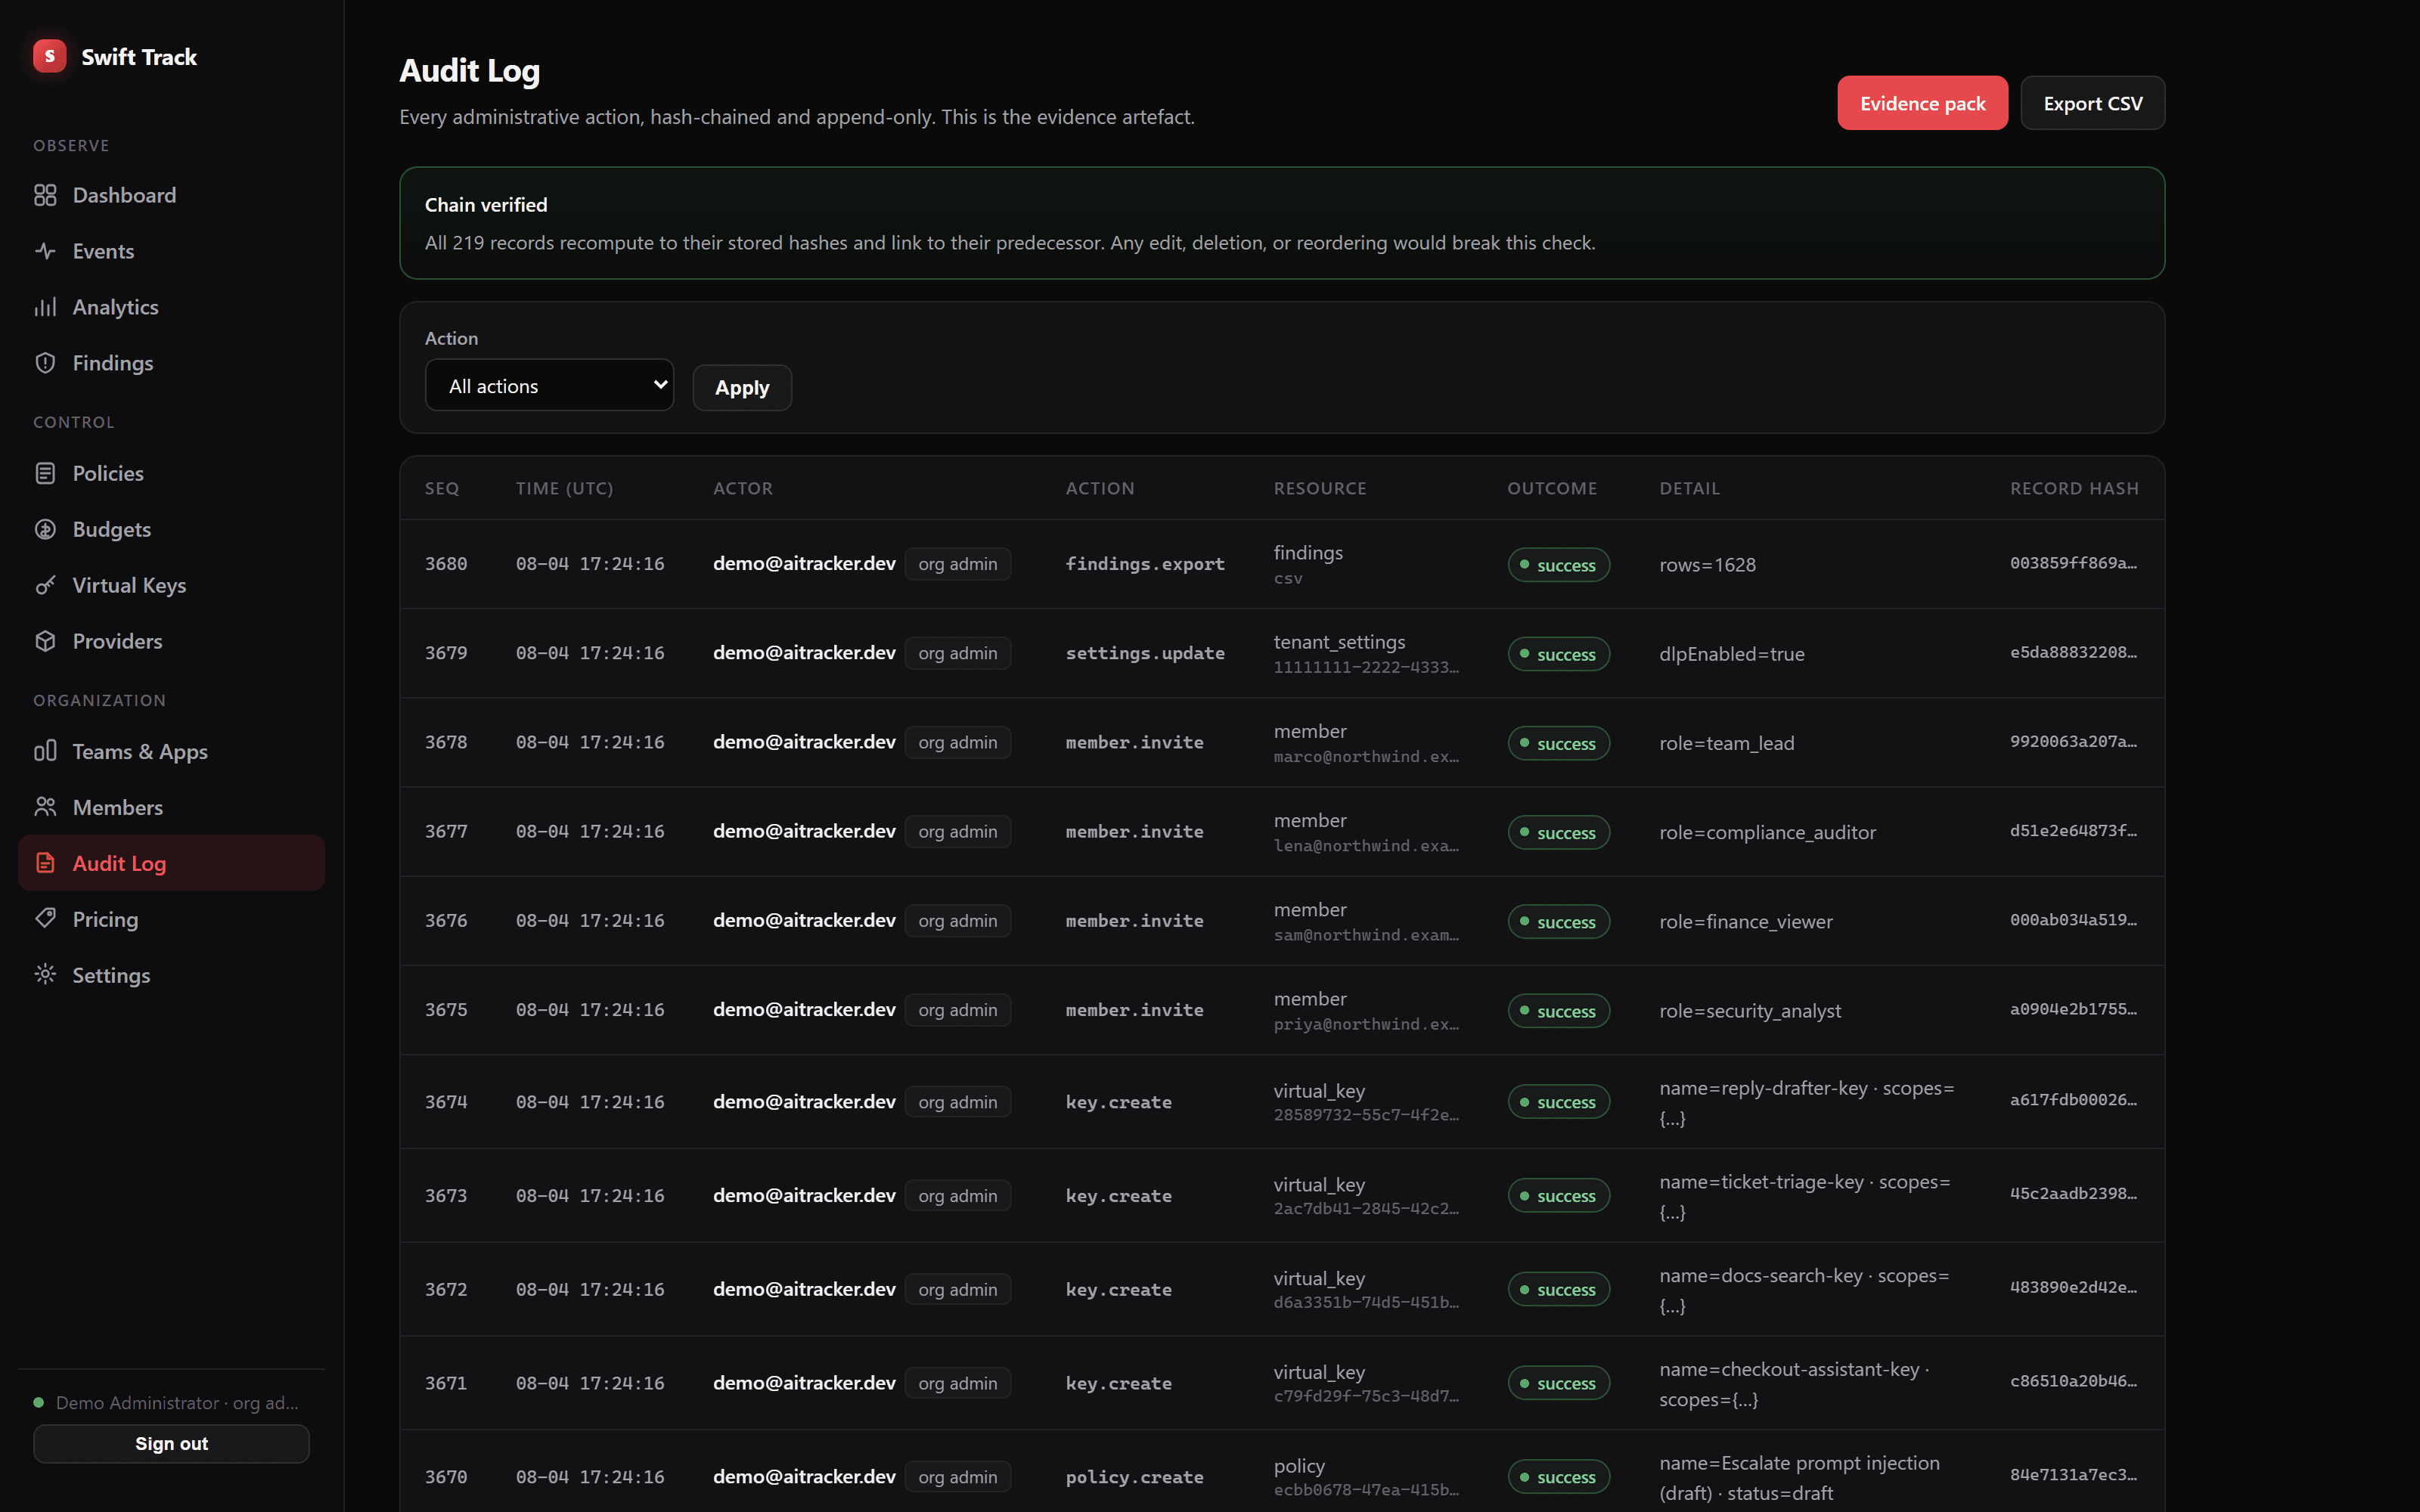
Task: Click the Providers cube icon
Action: [45, 641]
